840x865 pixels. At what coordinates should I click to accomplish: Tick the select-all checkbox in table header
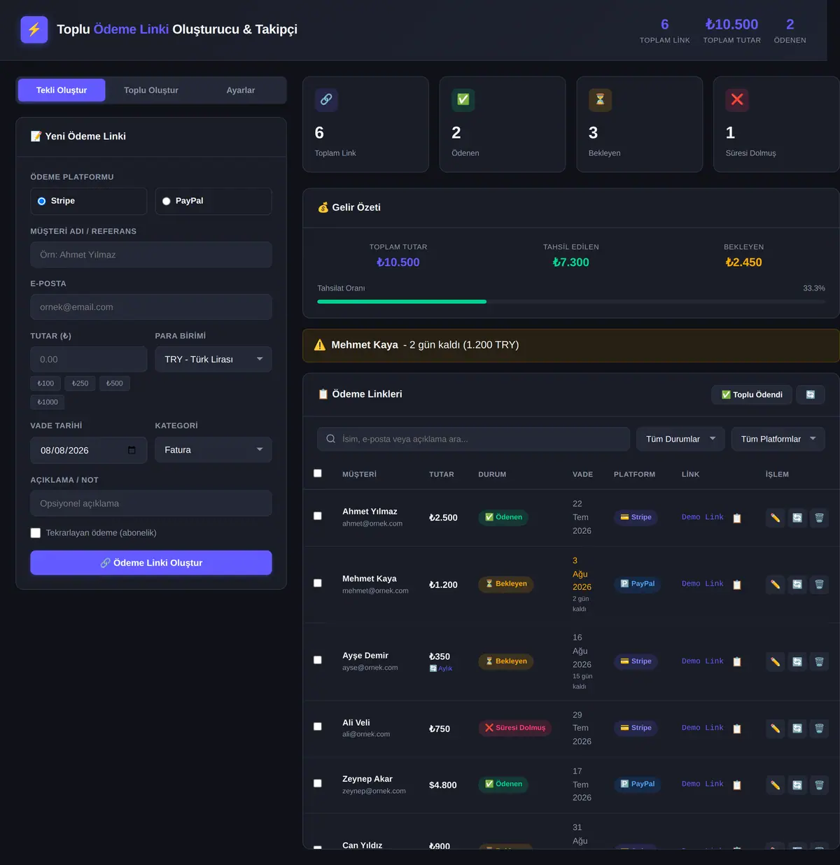pos(318,474)
